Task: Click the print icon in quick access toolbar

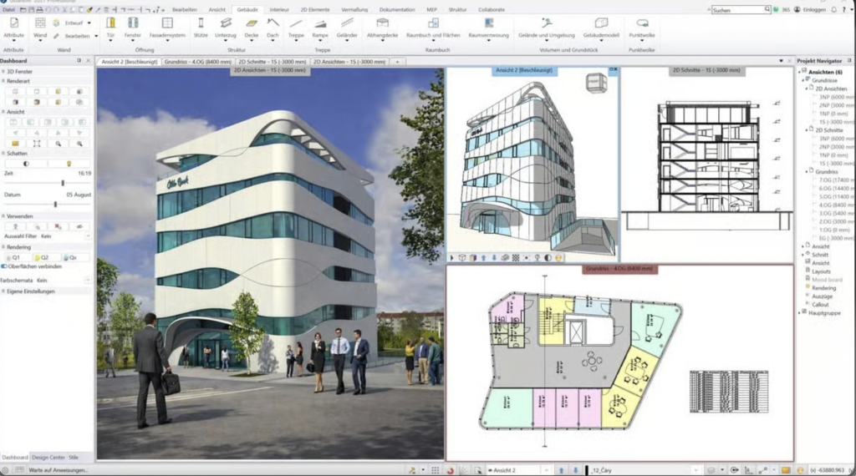Action: tap(39, 9)
